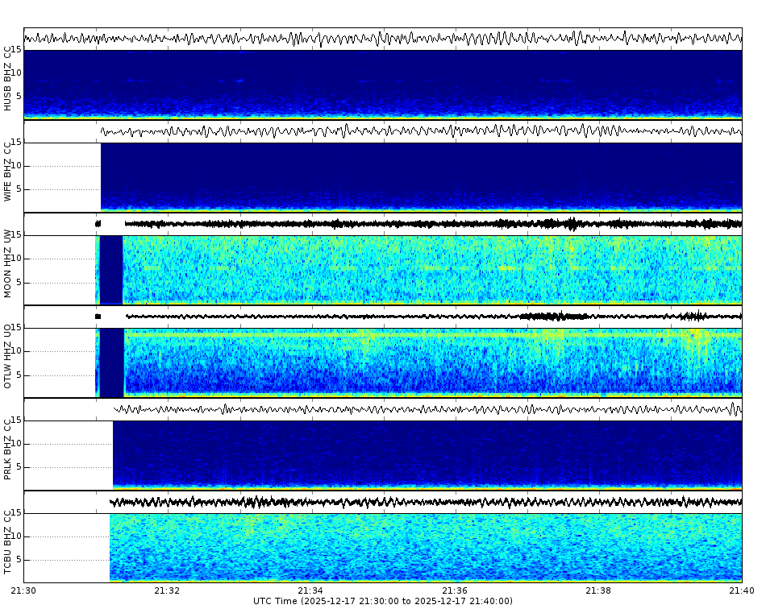This screenshot has width=766, height=609.
Task: Click the 21:36 time tick label
Action: tap(453, 590)
